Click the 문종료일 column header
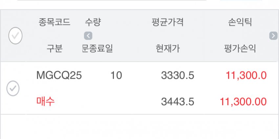This screenshot has height=139, width=279. 97,49
